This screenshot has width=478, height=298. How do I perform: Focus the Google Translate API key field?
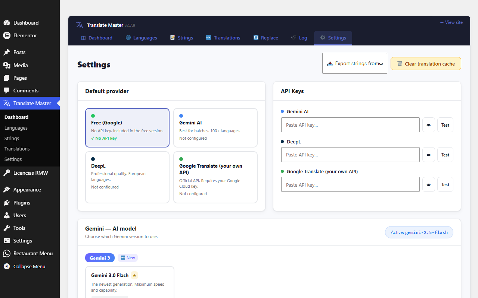click(350, 184)
